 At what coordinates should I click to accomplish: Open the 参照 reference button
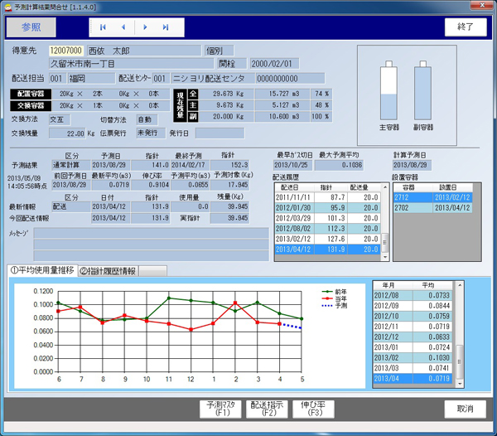[31, 27]
